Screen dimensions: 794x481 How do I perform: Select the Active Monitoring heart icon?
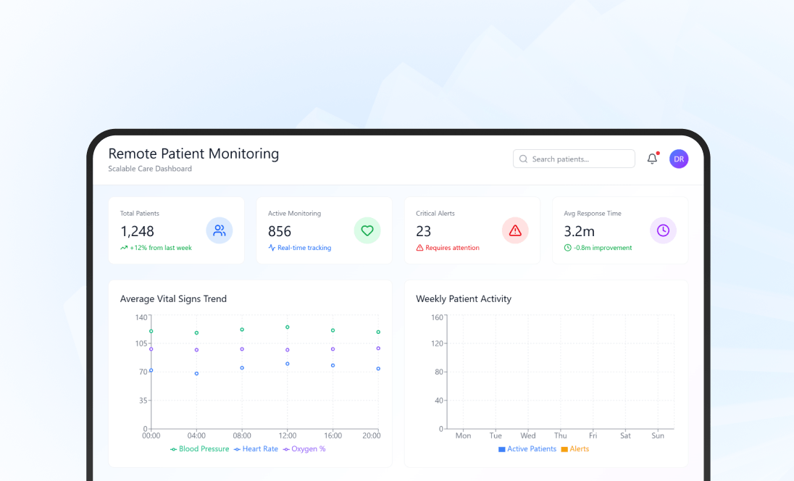click(x=367, y=230)
